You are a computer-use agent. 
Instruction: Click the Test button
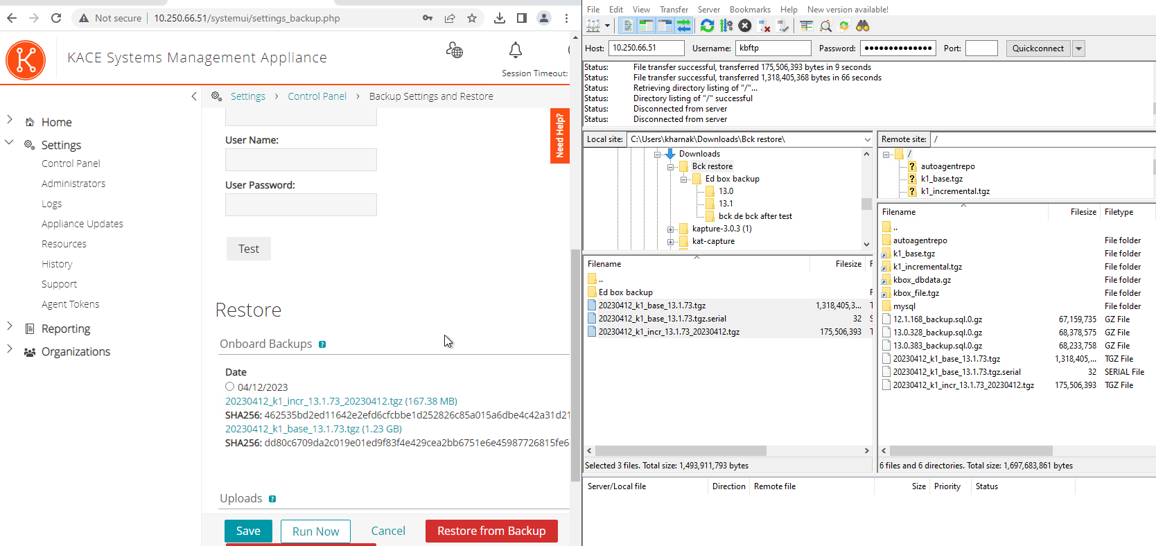[249, 249]
